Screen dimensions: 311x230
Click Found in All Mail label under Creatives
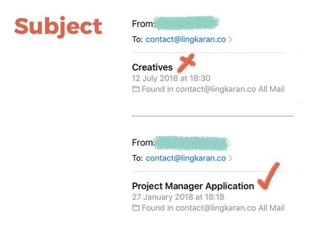[213, 89]
